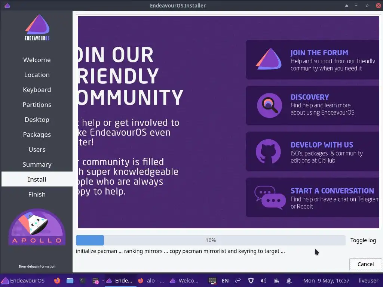383x287 pixels.
Task: Select the Partitions step in sidebar
Action: pos(37,105)
